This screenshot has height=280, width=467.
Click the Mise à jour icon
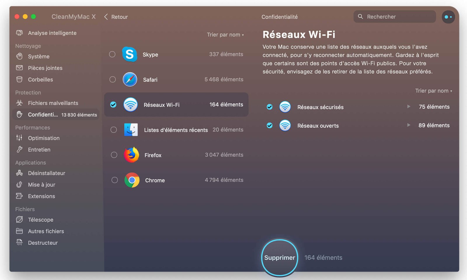tap(19, 184)
